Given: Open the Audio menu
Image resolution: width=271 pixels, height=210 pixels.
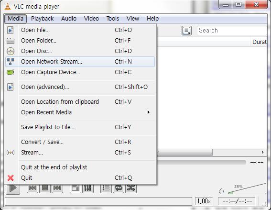Looking at the screenshot, I should pos(69,19).
